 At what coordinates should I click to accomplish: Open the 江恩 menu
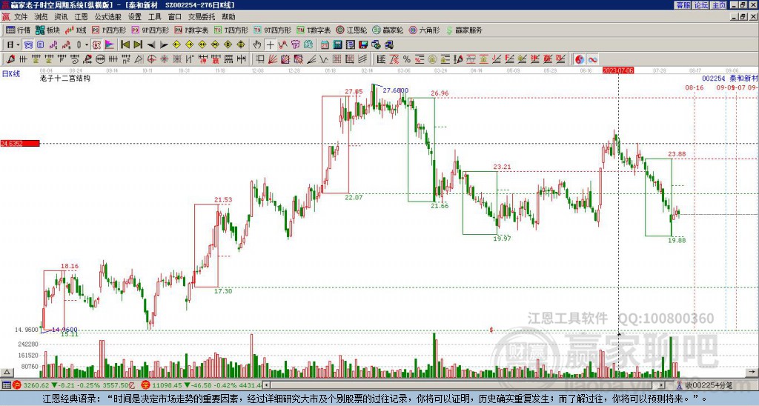[81, 17]
